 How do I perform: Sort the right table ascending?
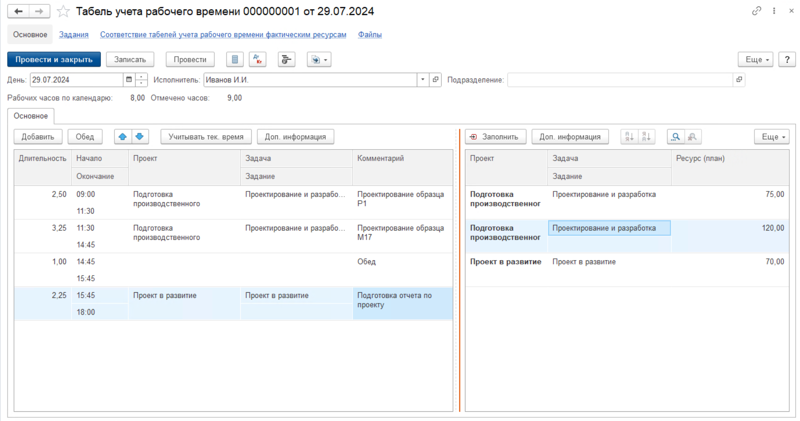[629, 137]
